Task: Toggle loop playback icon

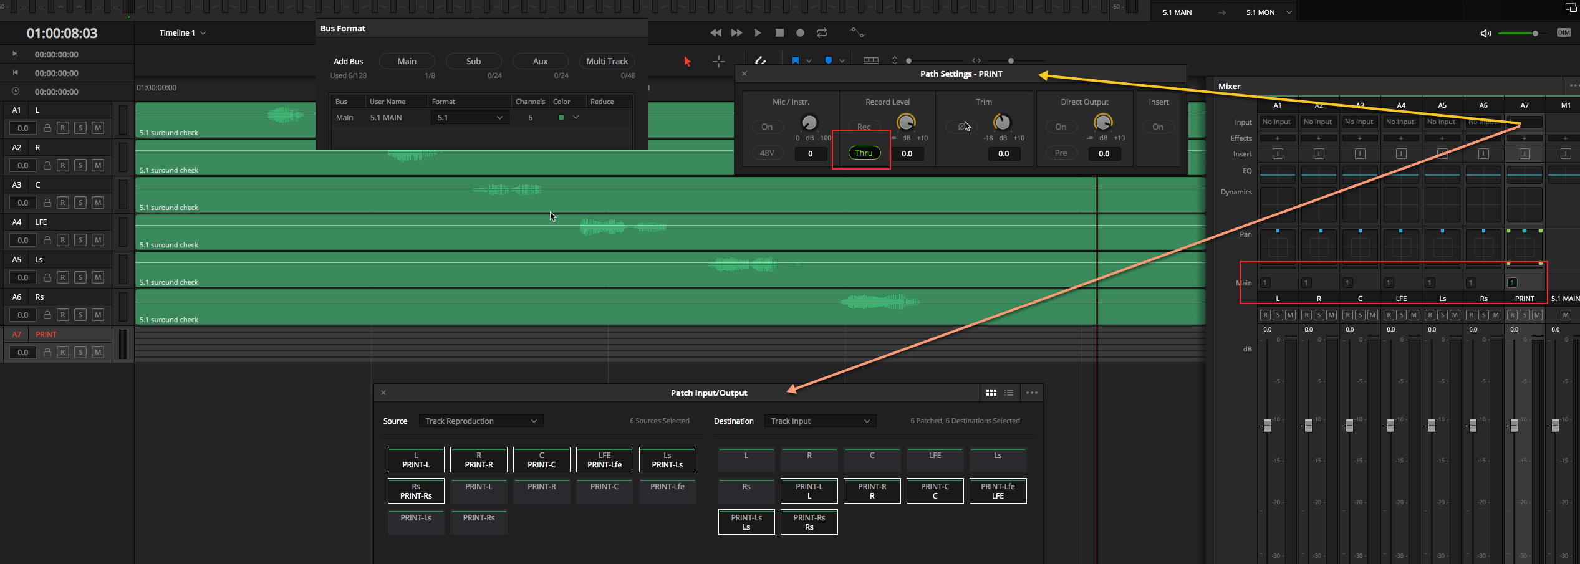Action: 822,32
